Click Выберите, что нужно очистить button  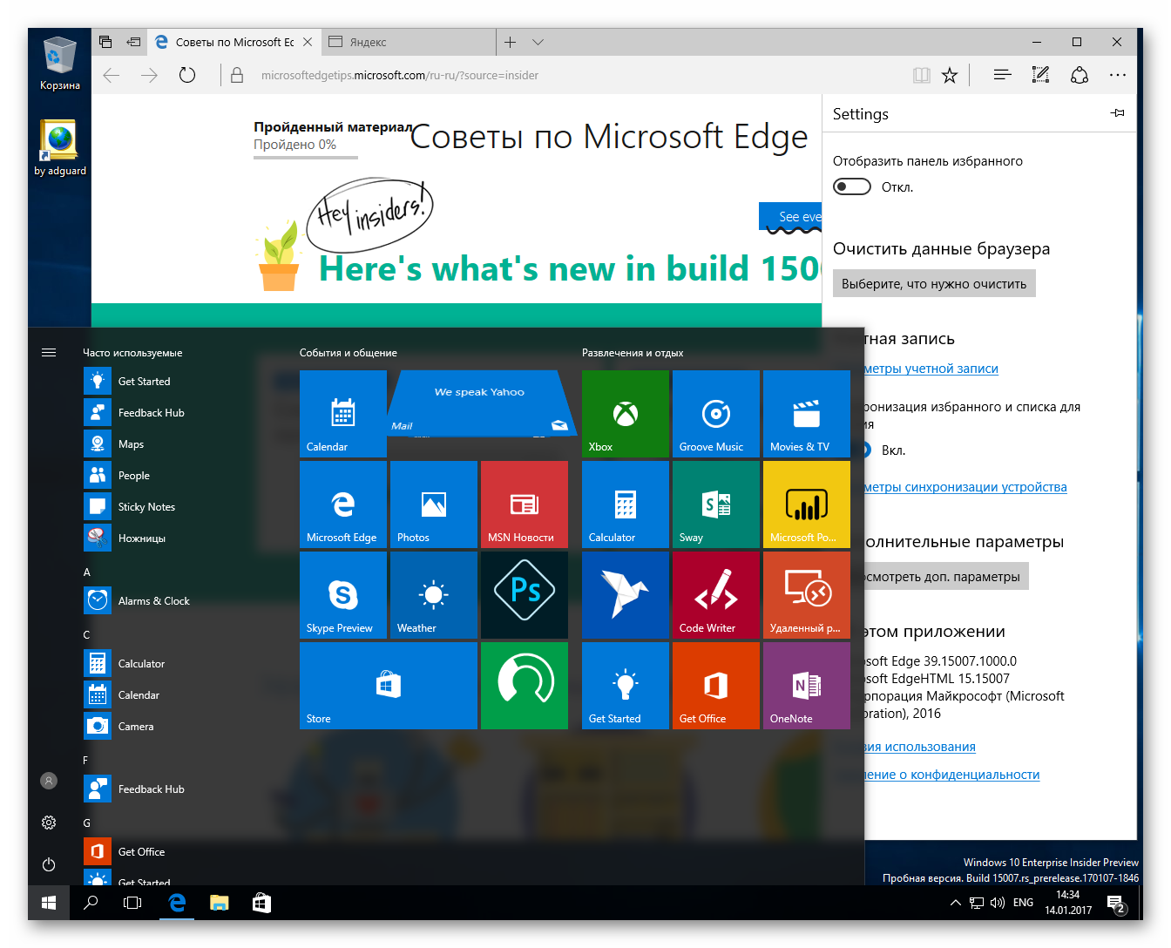[x=934, y=284]
